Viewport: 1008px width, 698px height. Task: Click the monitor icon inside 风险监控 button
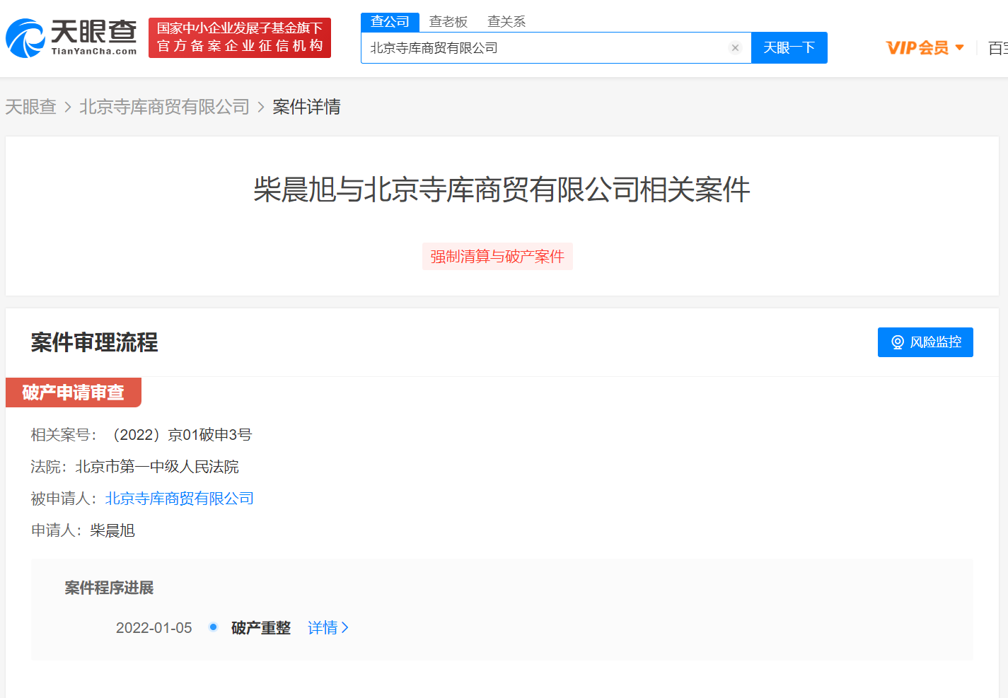[x=898, y=342]
